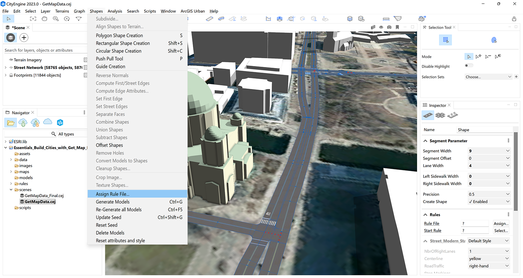
Task: Expand the ESRI.lib folder
Action: pyautogui.click(x=6, y=142)
